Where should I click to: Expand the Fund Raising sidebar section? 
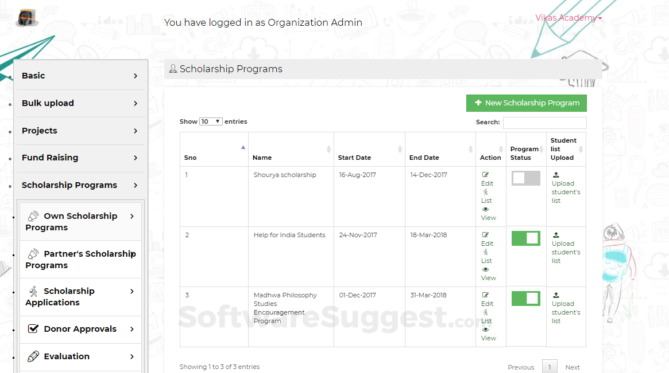click(80, 158)
